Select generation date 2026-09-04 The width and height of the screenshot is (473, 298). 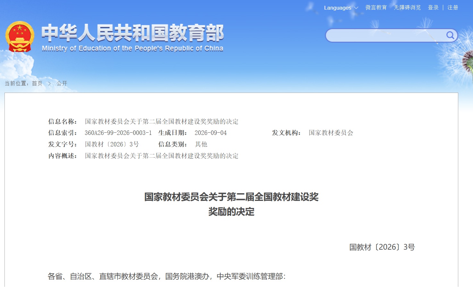(x=211, y=133)
